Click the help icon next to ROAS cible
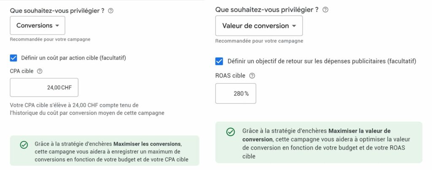 click(252, 76)
